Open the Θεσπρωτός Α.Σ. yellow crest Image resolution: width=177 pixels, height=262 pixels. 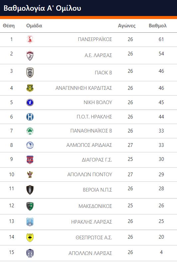click(30, 237)
